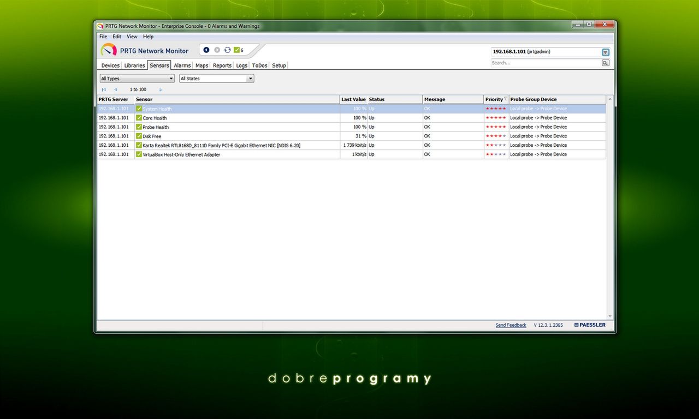Click in the Search input field

546,63
